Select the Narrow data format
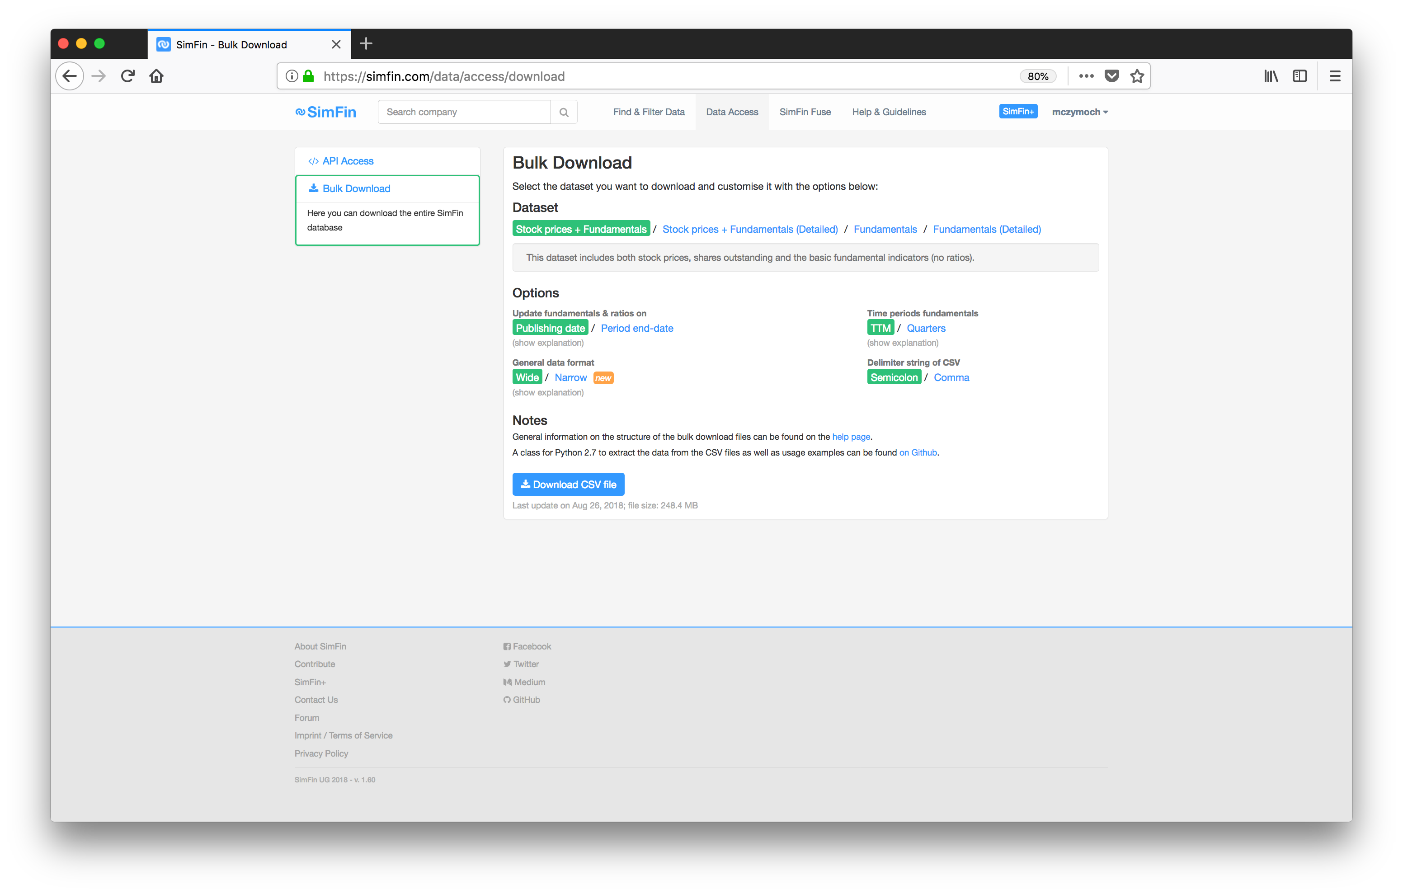Viewport: 1403px width, 894px height. (x=570, y=378)
